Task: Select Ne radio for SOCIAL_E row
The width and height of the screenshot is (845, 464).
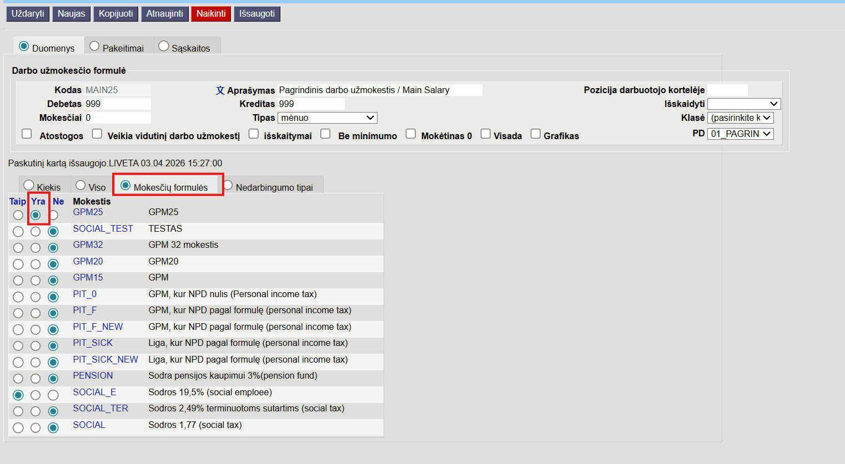Action: (53, 395)
